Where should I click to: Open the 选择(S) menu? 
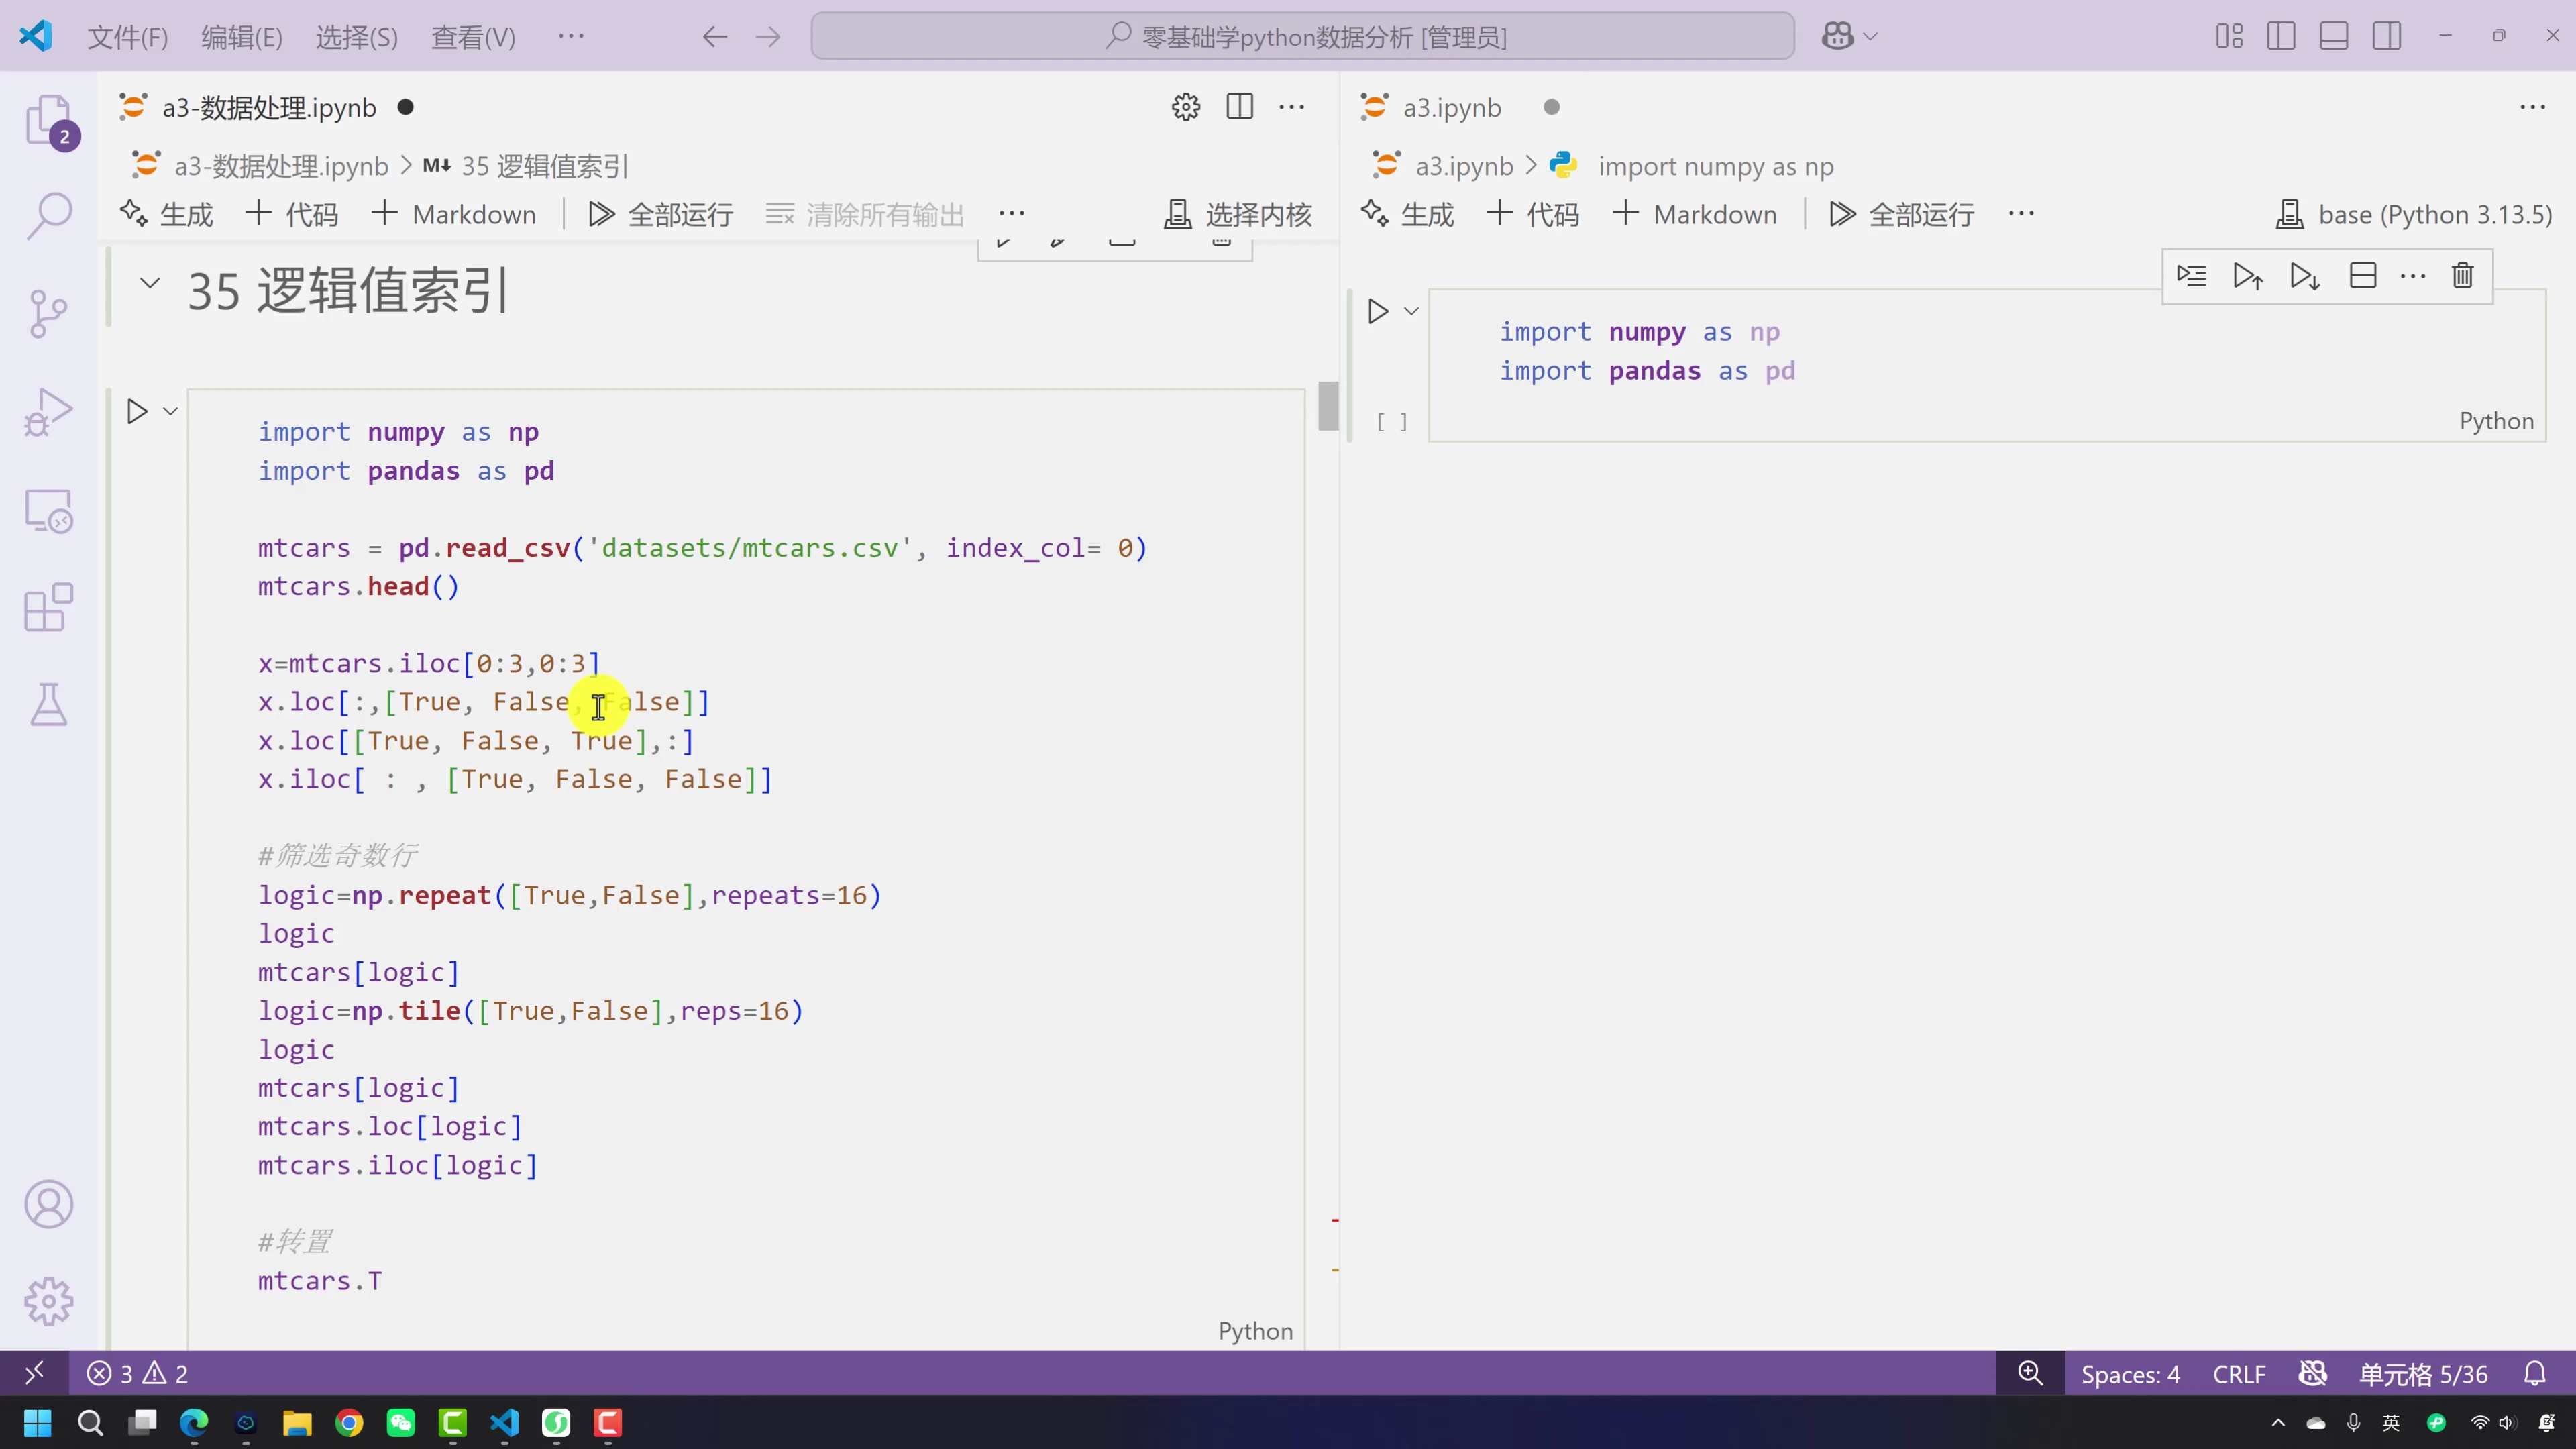(357, 37)
